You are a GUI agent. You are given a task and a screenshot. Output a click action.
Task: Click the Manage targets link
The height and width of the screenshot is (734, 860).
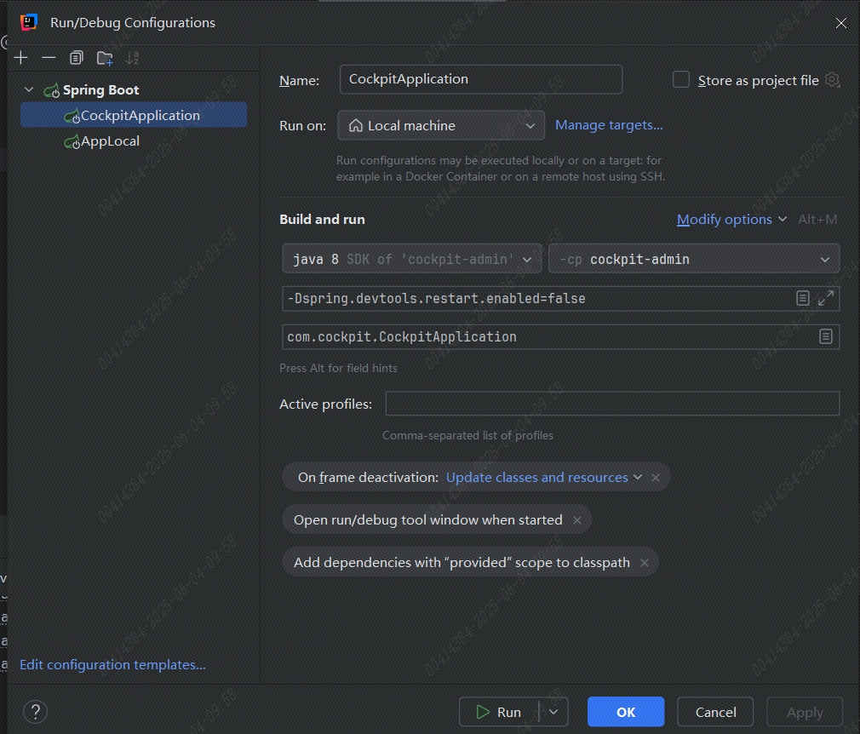609,125
